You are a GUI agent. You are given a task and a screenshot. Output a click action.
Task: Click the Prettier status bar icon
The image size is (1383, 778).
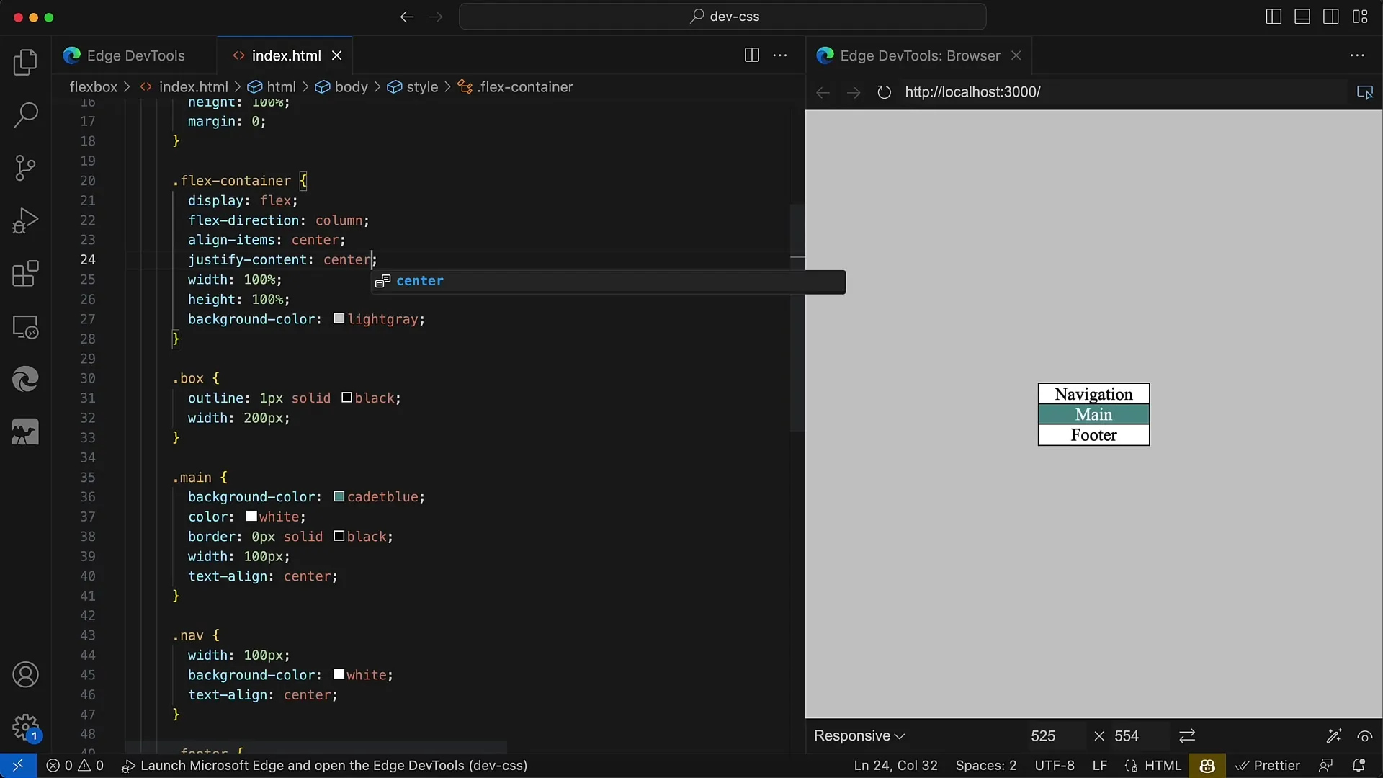tap(1270, 766)
